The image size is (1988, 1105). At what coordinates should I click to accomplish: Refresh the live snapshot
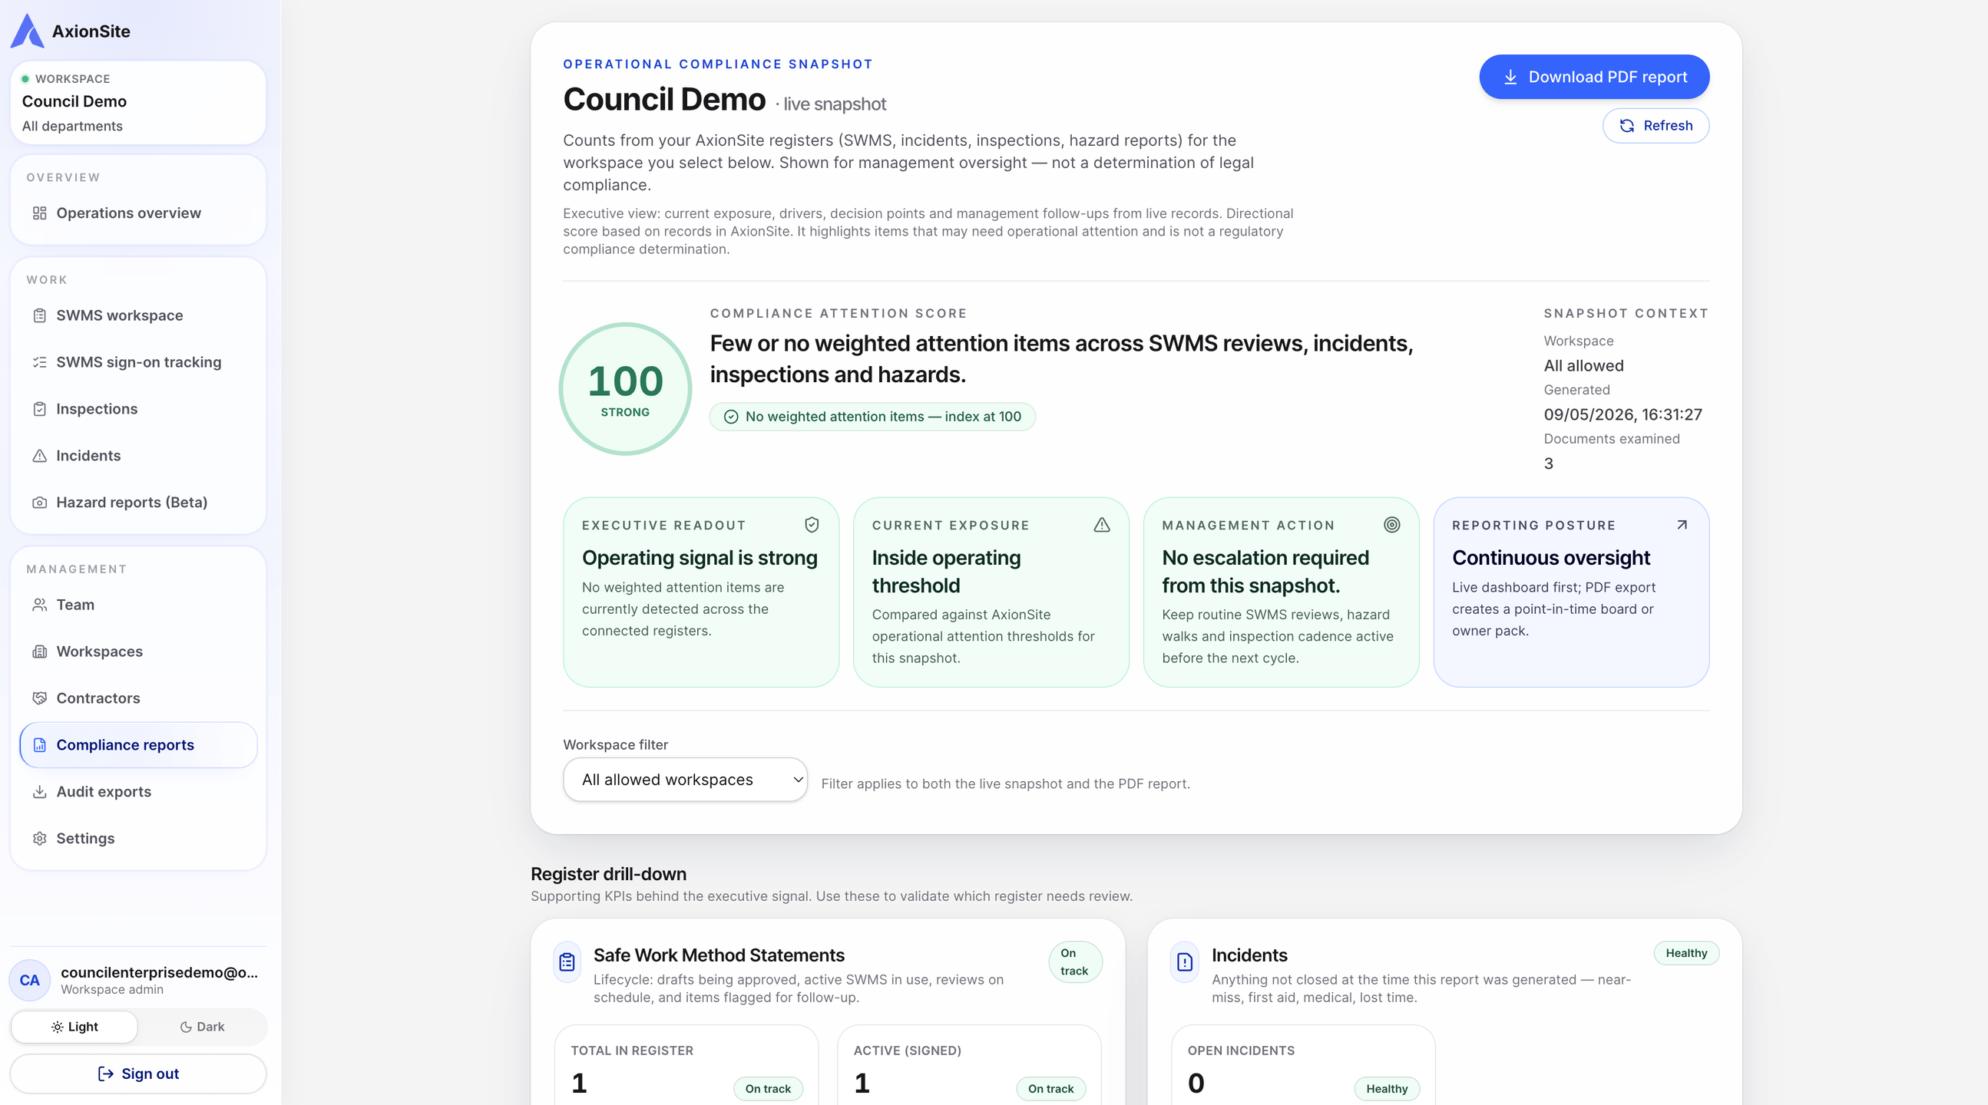(1656, 126)
